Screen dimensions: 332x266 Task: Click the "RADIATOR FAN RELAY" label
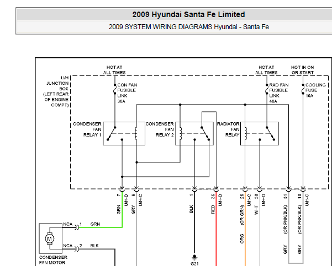coord(228,129)
